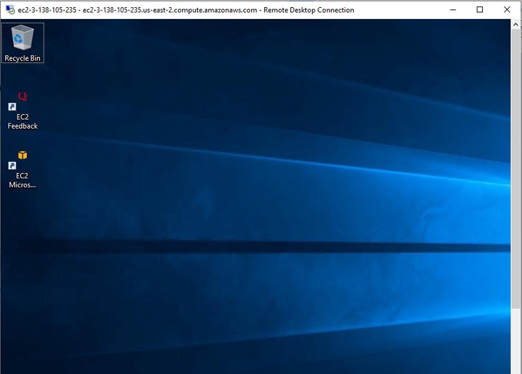Open the Remote Desktop Connection title bar icon
The width and height of the screenshot is (522, 374).
pyautogui.click(x=8, y=10)
